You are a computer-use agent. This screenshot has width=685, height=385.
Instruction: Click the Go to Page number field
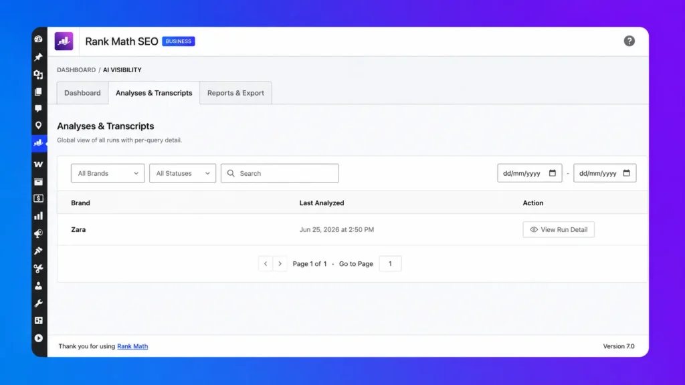click(390, 263)
